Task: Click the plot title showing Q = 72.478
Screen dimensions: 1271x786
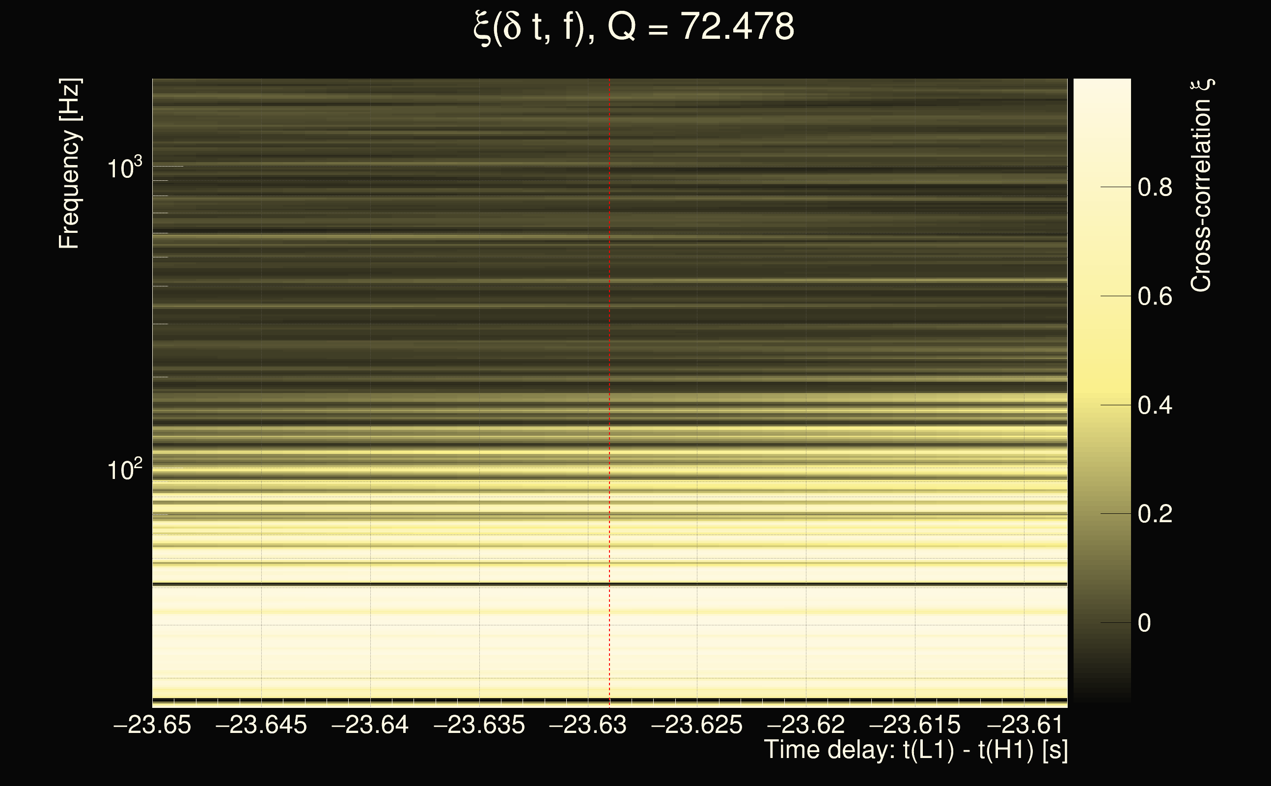Action: [634, 27]
